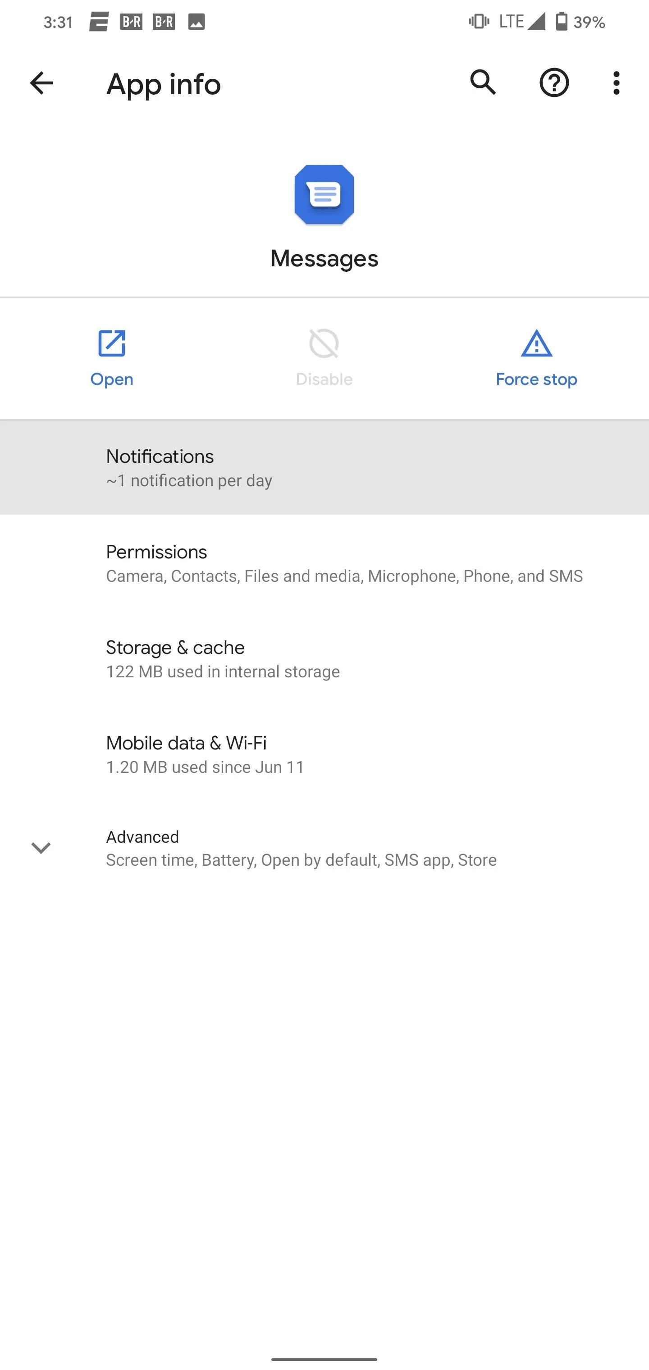Tap the bottom navigation gesture bar
The height and width of the screenshot is (1370, 649).
[324, 1359]
